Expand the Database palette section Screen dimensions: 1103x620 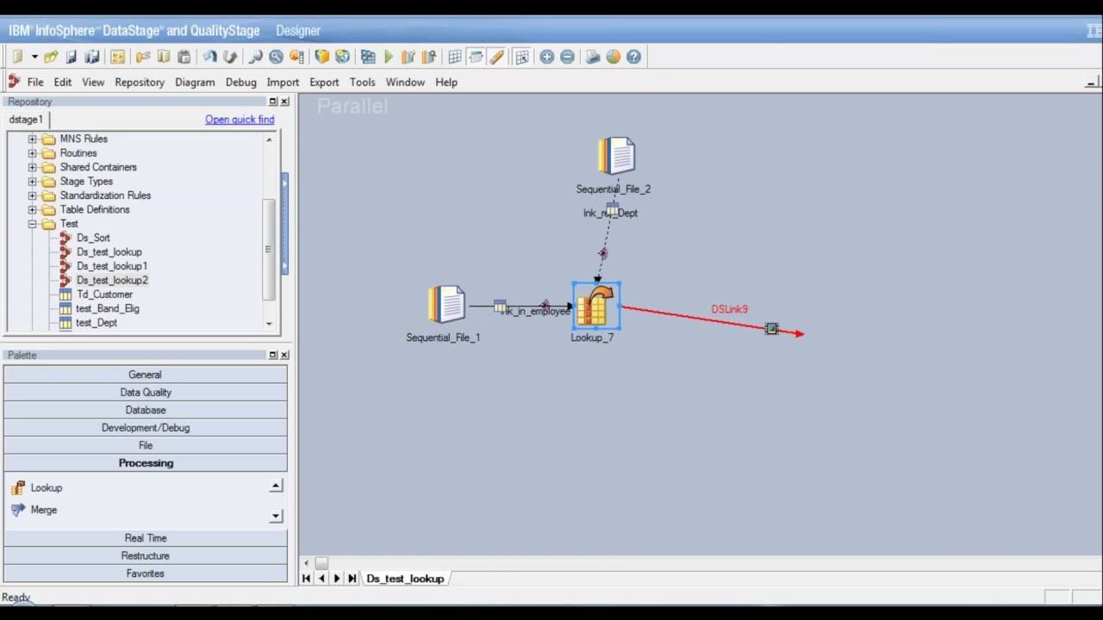click(146, 410)
